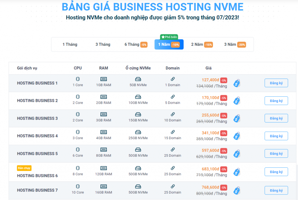Image resolution: width=298 pixels, height=200 pixels.
Task: Click the CPU column header
Action: point(78,68)
